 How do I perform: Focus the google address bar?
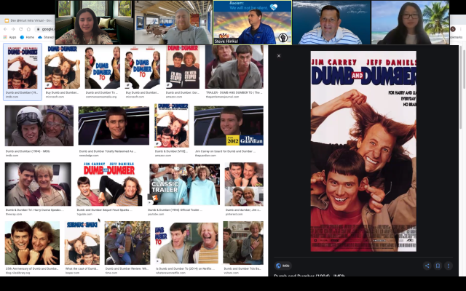pos(45,29)
